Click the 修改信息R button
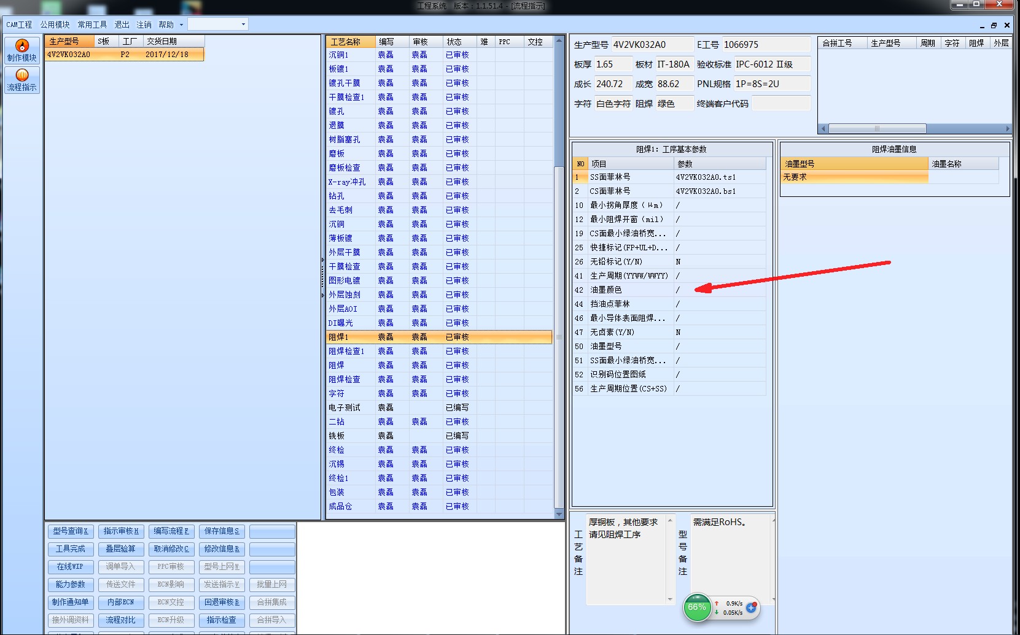 [222, 549]
